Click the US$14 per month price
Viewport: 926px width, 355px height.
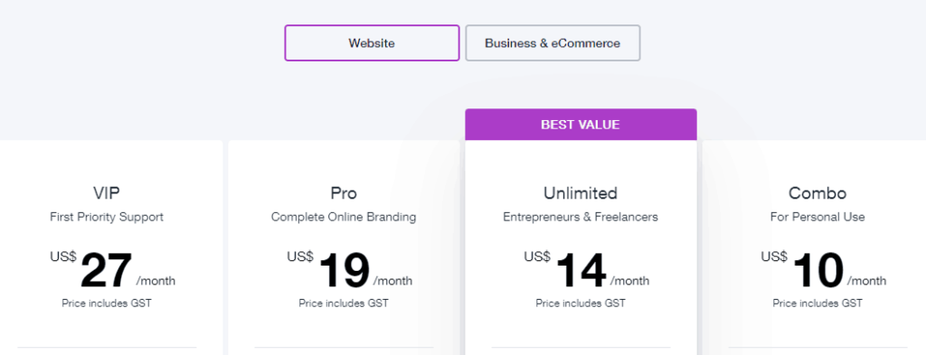(x=586, y=269)
